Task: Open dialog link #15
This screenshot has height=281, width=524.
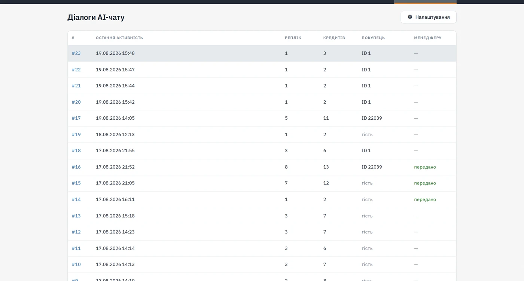Action: click(76, 183)
